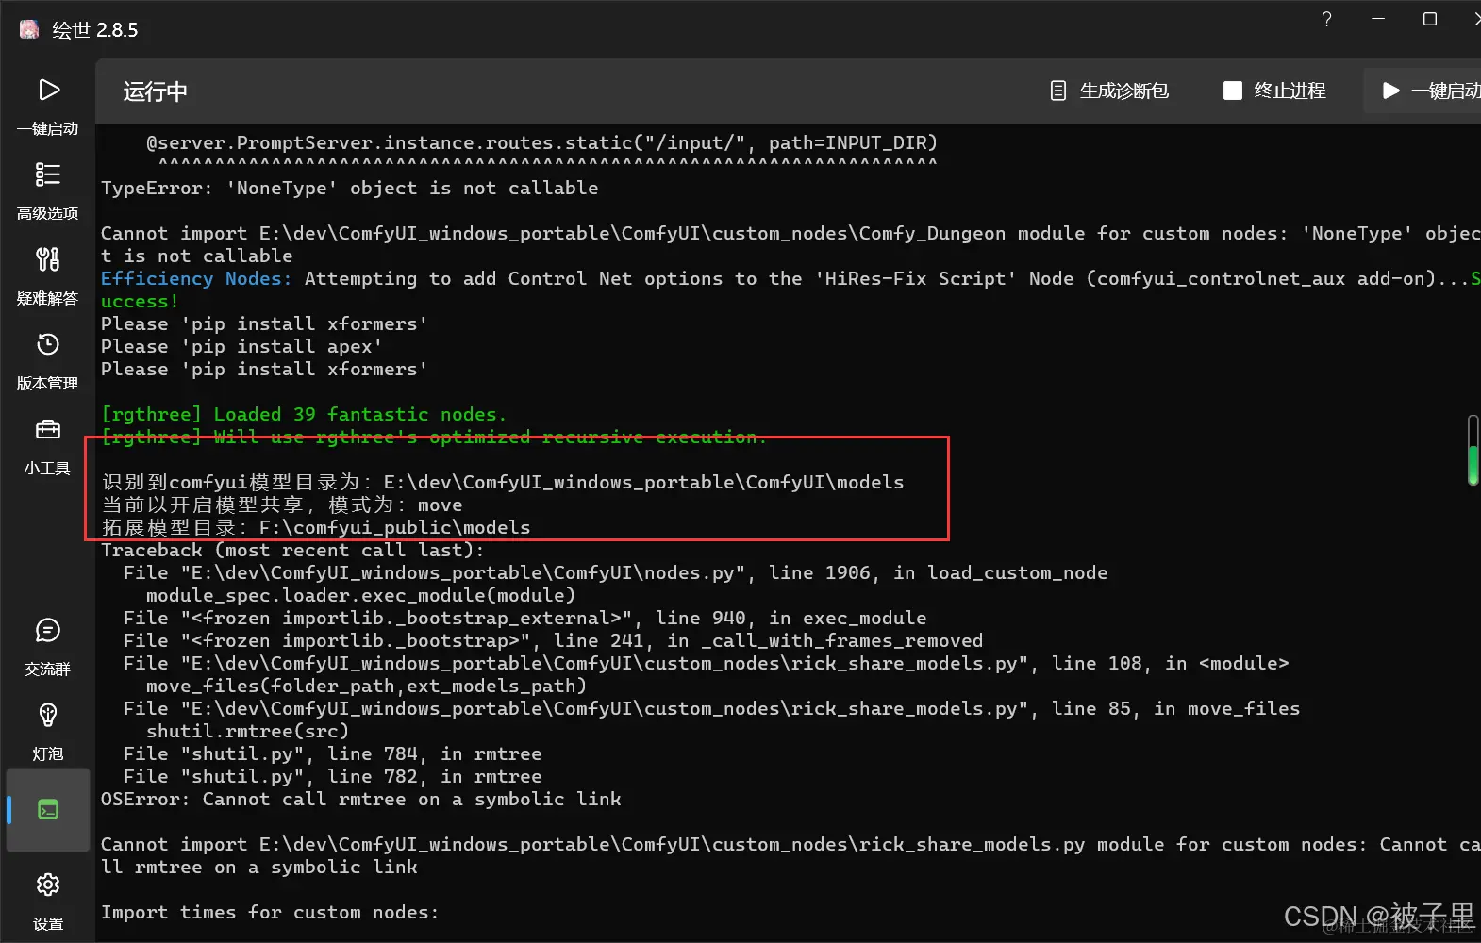Click the 'Efficiency Nodes:' blue text
The width and height of the screenshot is (1481, 943).
point(196,278)
